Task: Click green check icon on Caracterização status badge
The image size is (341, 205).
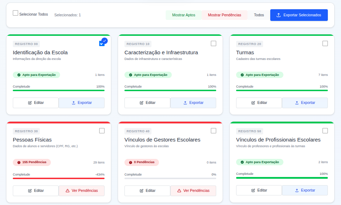Action: coord(130,75)
